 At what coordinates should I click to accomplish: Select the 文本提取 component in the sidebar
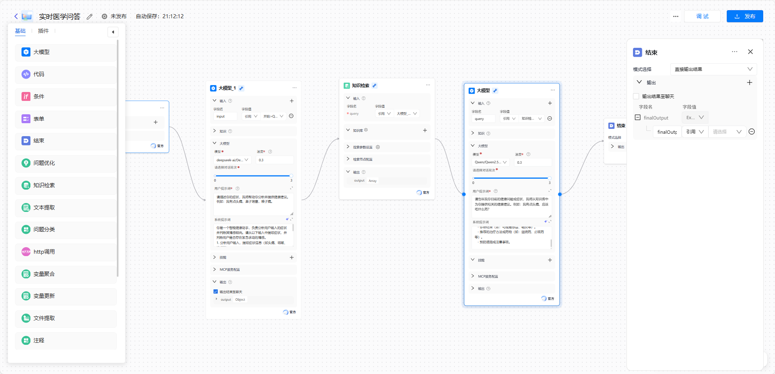click(66, 207)
